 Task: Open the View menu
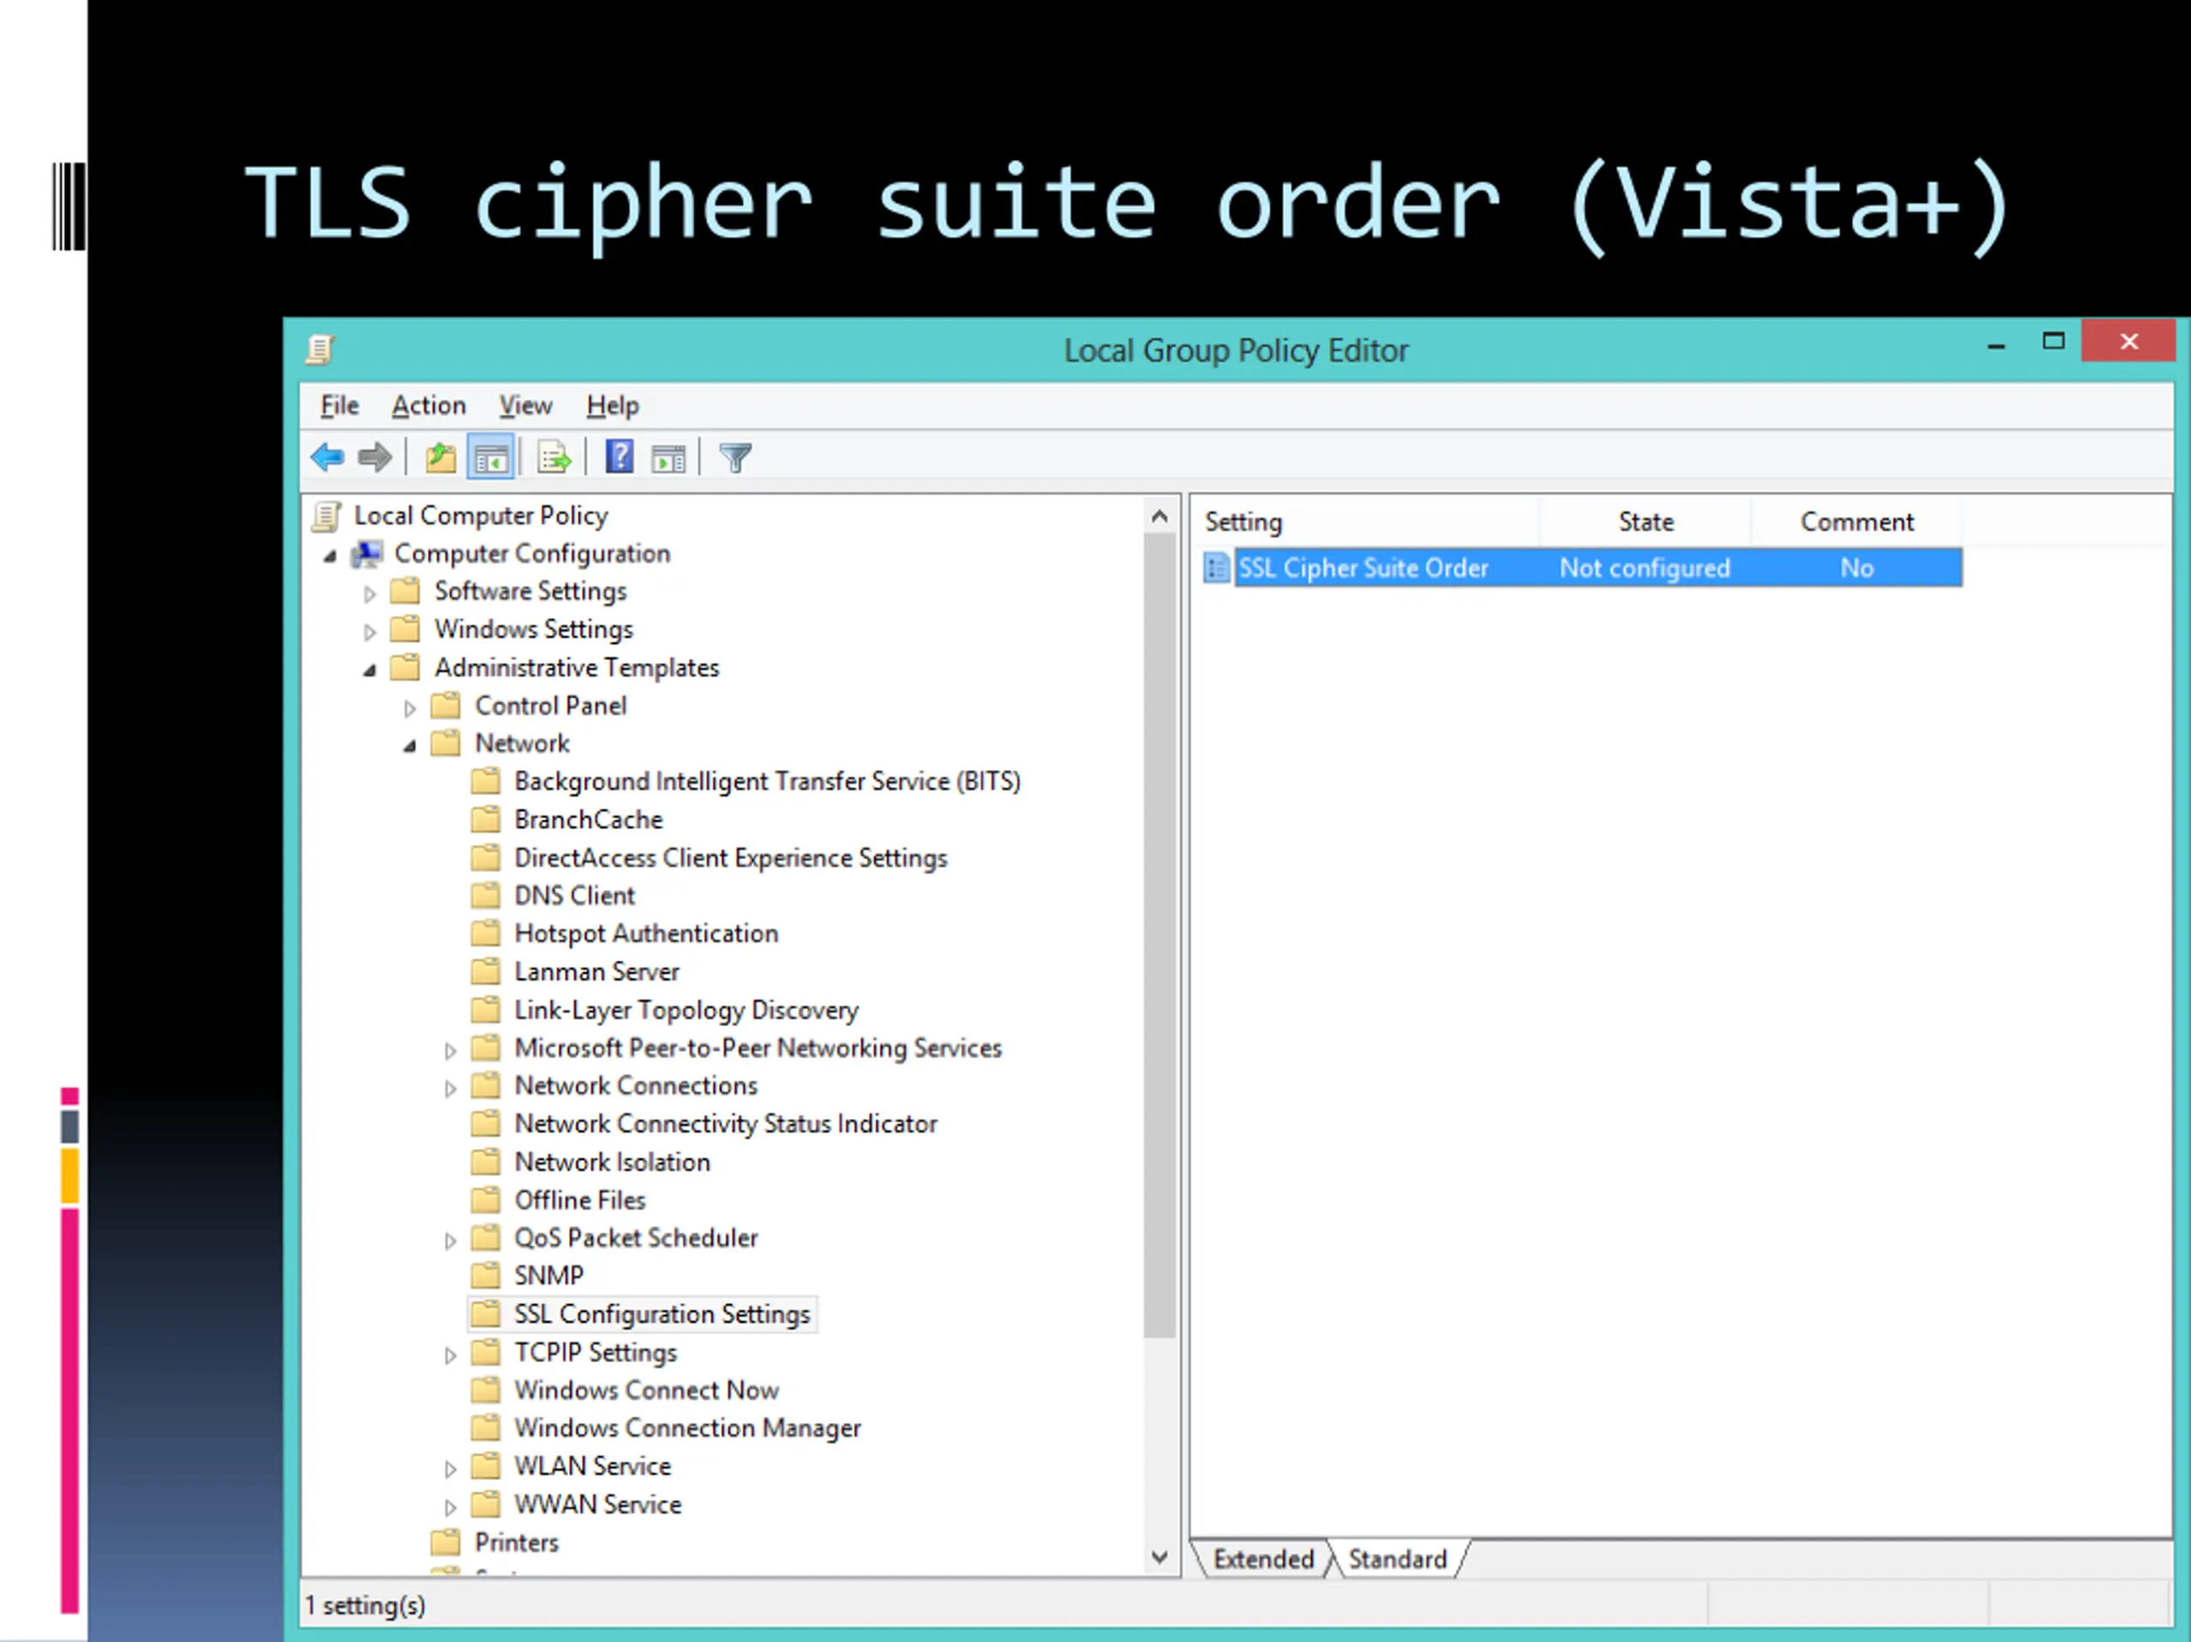[525, 406]
